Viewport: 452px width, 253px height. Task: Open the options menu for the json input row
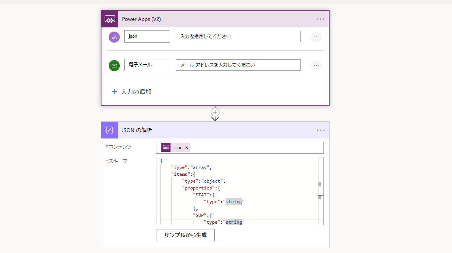[x=316, y=37]
